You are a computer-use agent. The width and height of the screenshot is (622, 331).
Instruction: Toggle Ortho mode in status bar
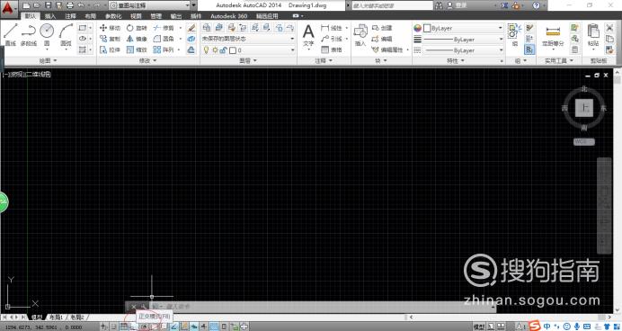[134, 327]
